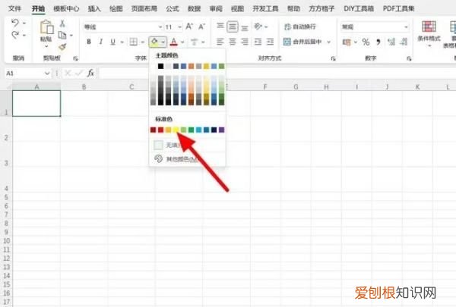The height and width of the screenshot is (307, 456).
Task: Click the Borders grid icon
Action: [134, 42]
